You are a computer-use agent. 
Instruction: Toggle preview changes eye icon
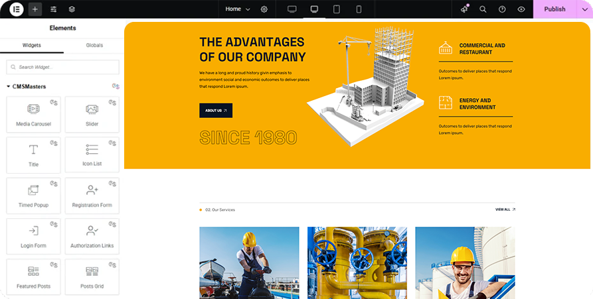[521, 9]
